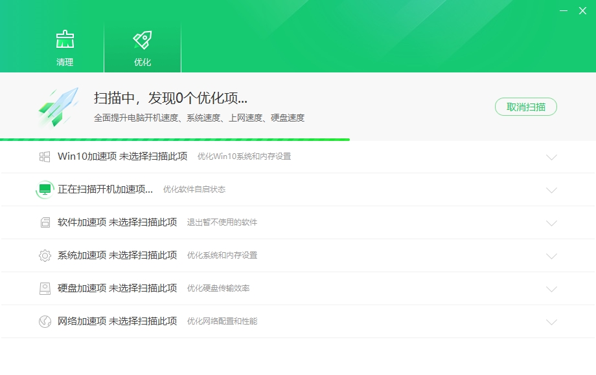Select the 网络加速项 未选择扫描此项 text
The image size is (596, 375).
(117, 321)
